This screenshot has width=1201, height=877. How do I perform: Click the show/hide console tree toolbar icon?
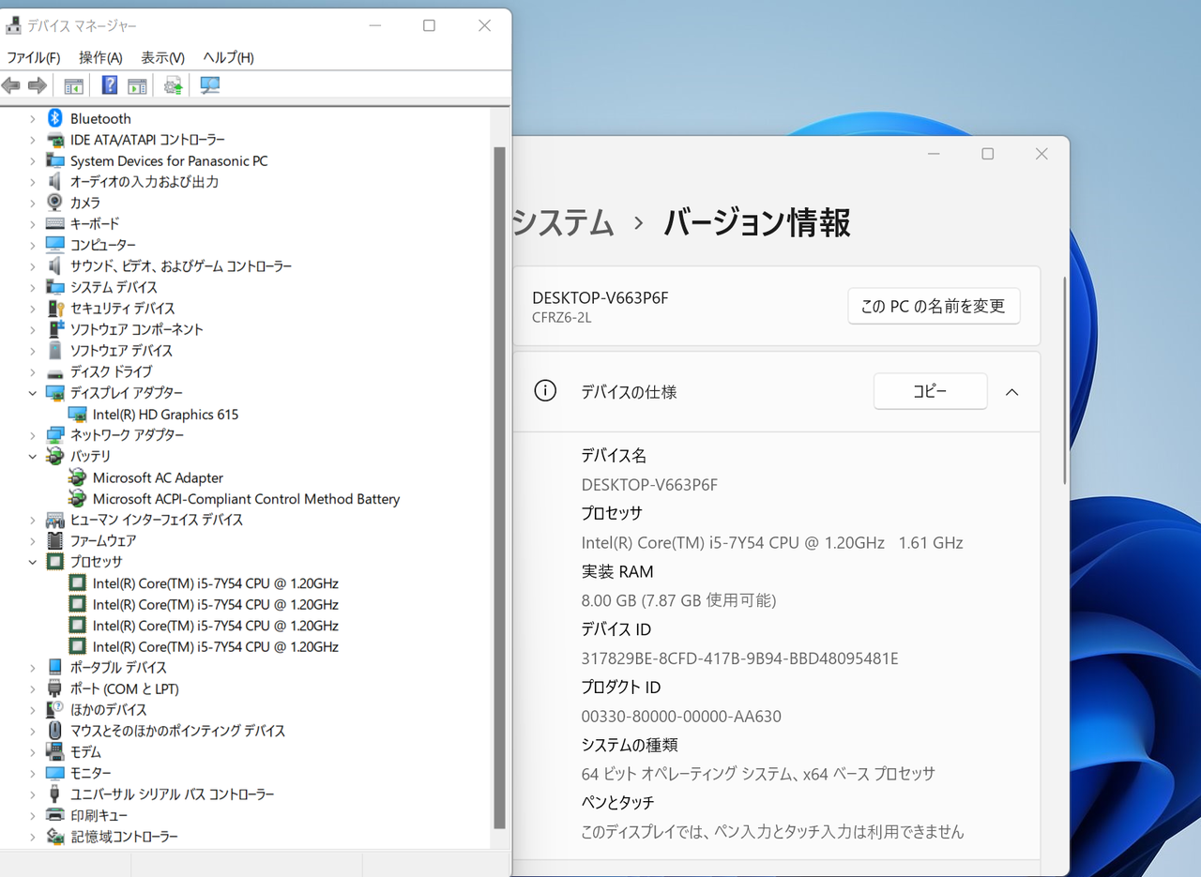point(74,85)
